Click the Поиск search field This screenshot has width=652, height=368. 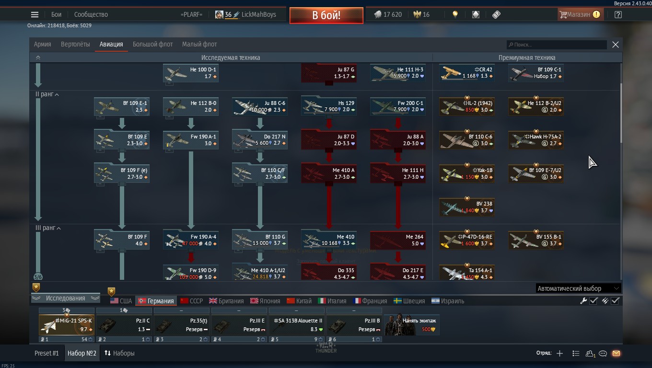(x=557, y=45)
